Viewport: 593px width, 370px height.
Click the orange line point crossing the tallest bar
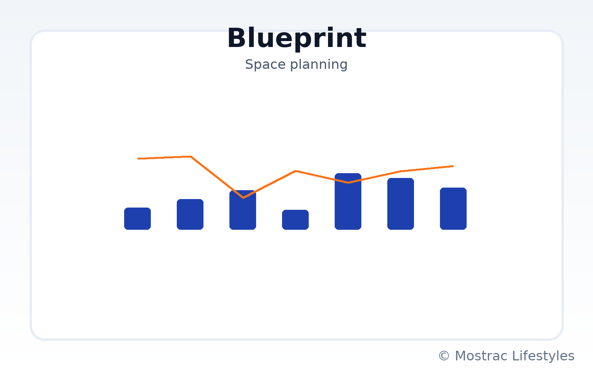coord(348,182)
